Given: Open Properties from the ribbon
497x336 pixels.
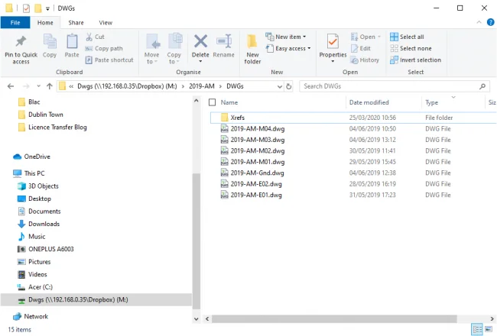Looking at the screenshot, I should pos(333,44).
